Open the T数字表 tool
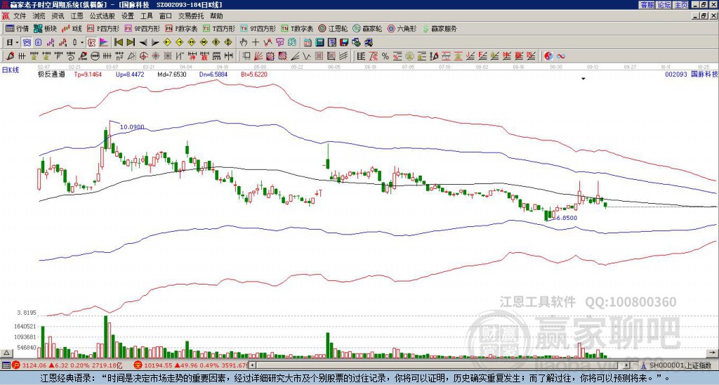Viewport: 719px width, 385px height. pyautogui.click(x=297, y=28)
